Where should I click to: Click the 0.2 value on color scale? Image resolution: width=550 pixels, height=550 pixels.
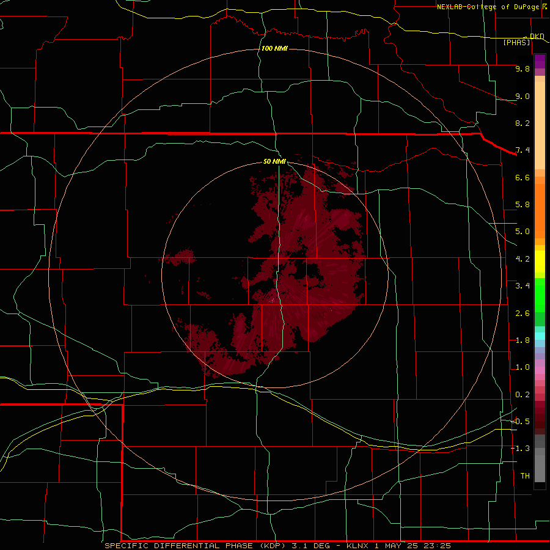pos(522,395)
